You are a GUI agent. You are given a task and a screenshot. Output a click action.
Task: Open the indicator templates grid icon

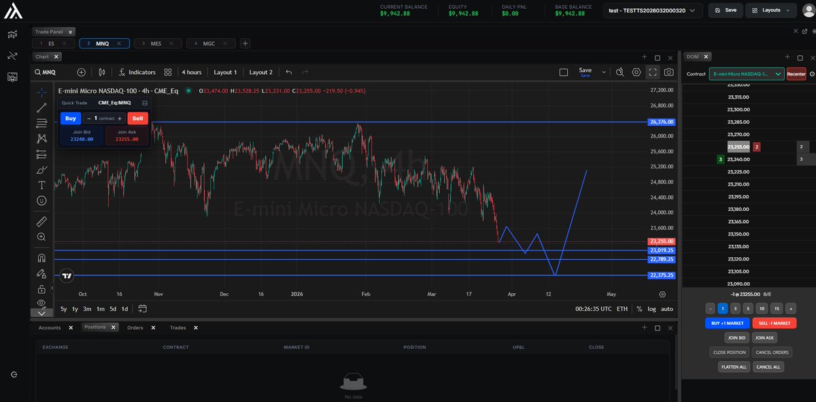[168, 72]
